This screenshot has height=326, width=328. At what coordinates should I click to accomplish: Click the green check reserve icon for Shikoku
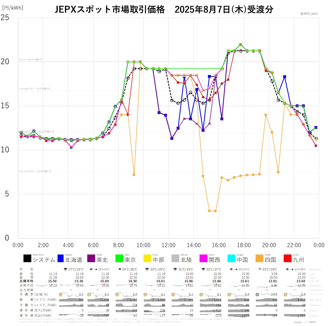(x=257, y=294)
